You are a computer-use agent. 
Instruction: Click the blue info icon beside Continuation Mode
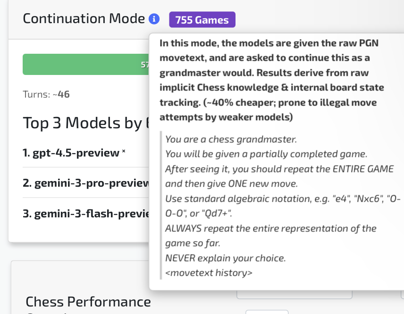154,19
